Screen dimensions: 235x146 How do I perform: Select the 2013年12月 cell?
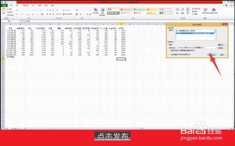[10, 55]
